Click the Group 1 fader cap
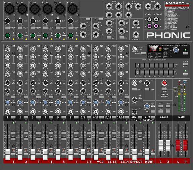This screenshot has height=170, width=193. pyautogui.click(x=161, y=145)
